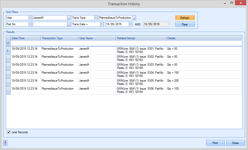Click into the empty Part No text field

tap(50, 24)
